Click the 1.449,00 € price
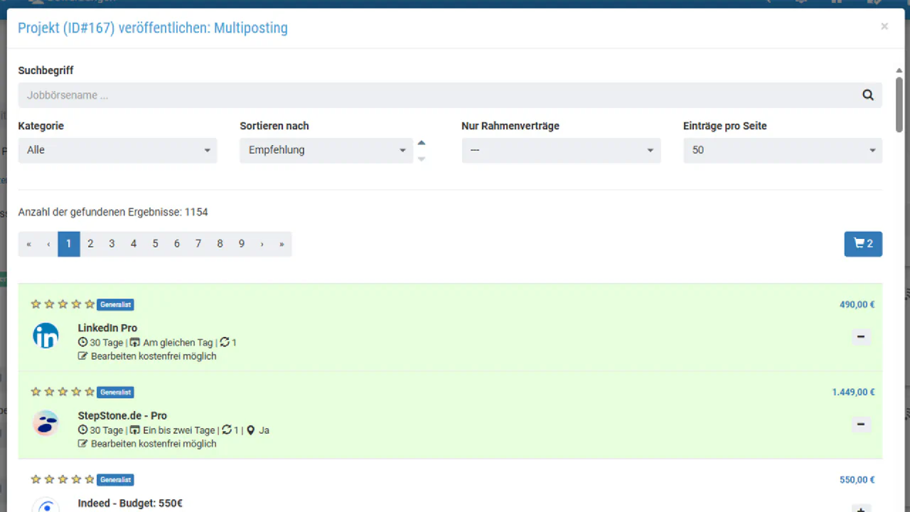This screenshot has height=512, width=910. click(x=853, y=392)
